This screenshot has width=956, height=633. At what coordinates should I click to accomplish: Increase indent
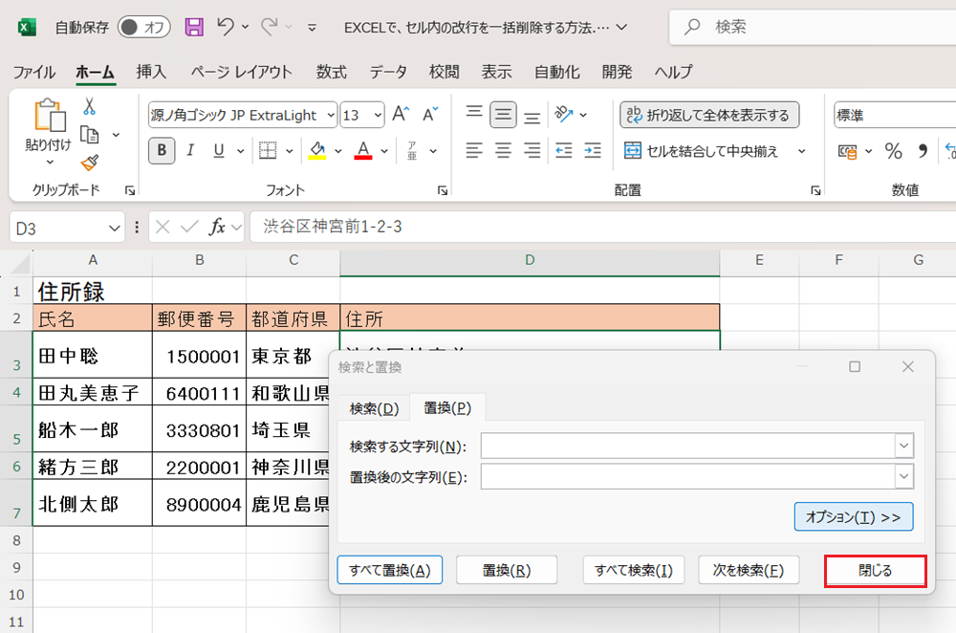click(x=593, y=151)
